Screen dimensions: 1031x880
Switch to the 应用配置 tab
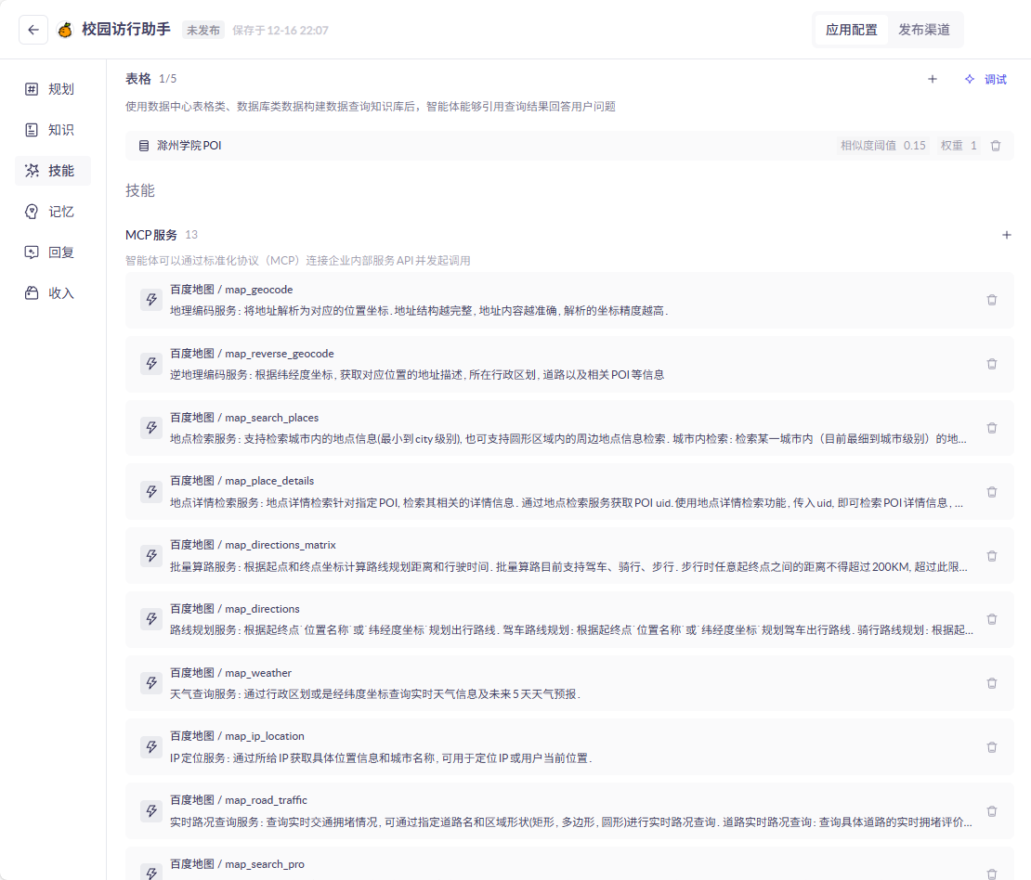(851, 30)
